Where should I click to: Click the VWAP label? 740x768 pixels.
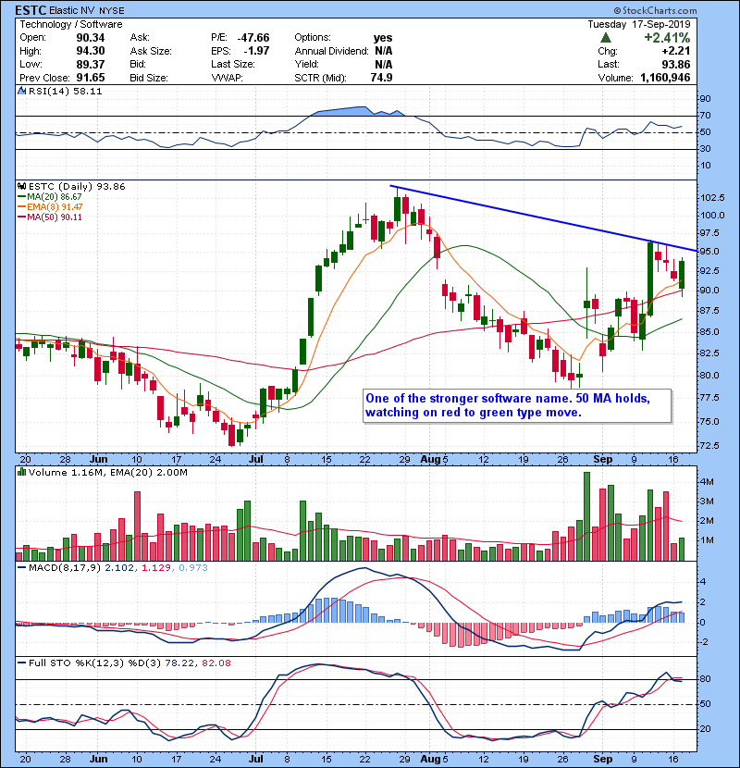[x=227, y=78]
